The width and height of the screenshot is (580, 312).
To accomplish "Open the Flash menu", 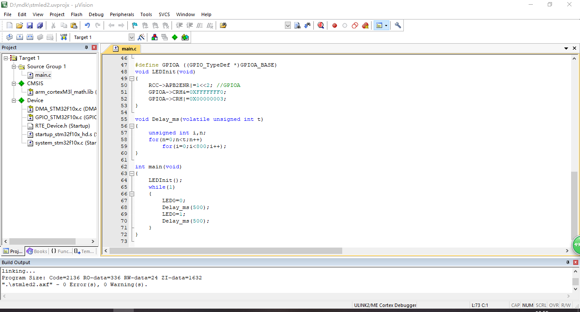I will pyautogui.click(x=76, y=14).
